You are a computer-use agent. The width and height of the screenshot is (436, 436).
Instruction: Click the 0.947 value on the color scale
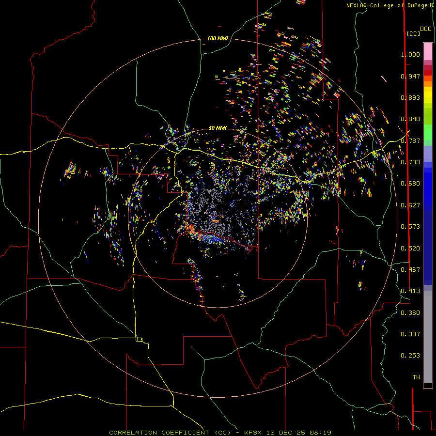pyautogui.click(x=410, y=76)
